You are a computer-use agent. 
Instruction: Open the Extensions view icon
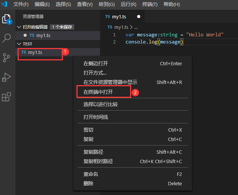(6, 97)
